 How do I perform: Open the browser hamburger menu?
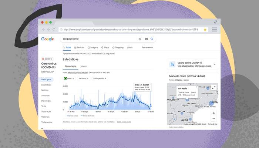pyautogui.click(x=214, y=29)
